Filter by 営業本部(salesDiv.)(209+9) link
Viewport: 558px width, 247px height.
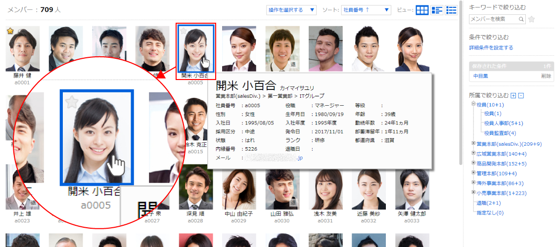(x=509, y=144)
